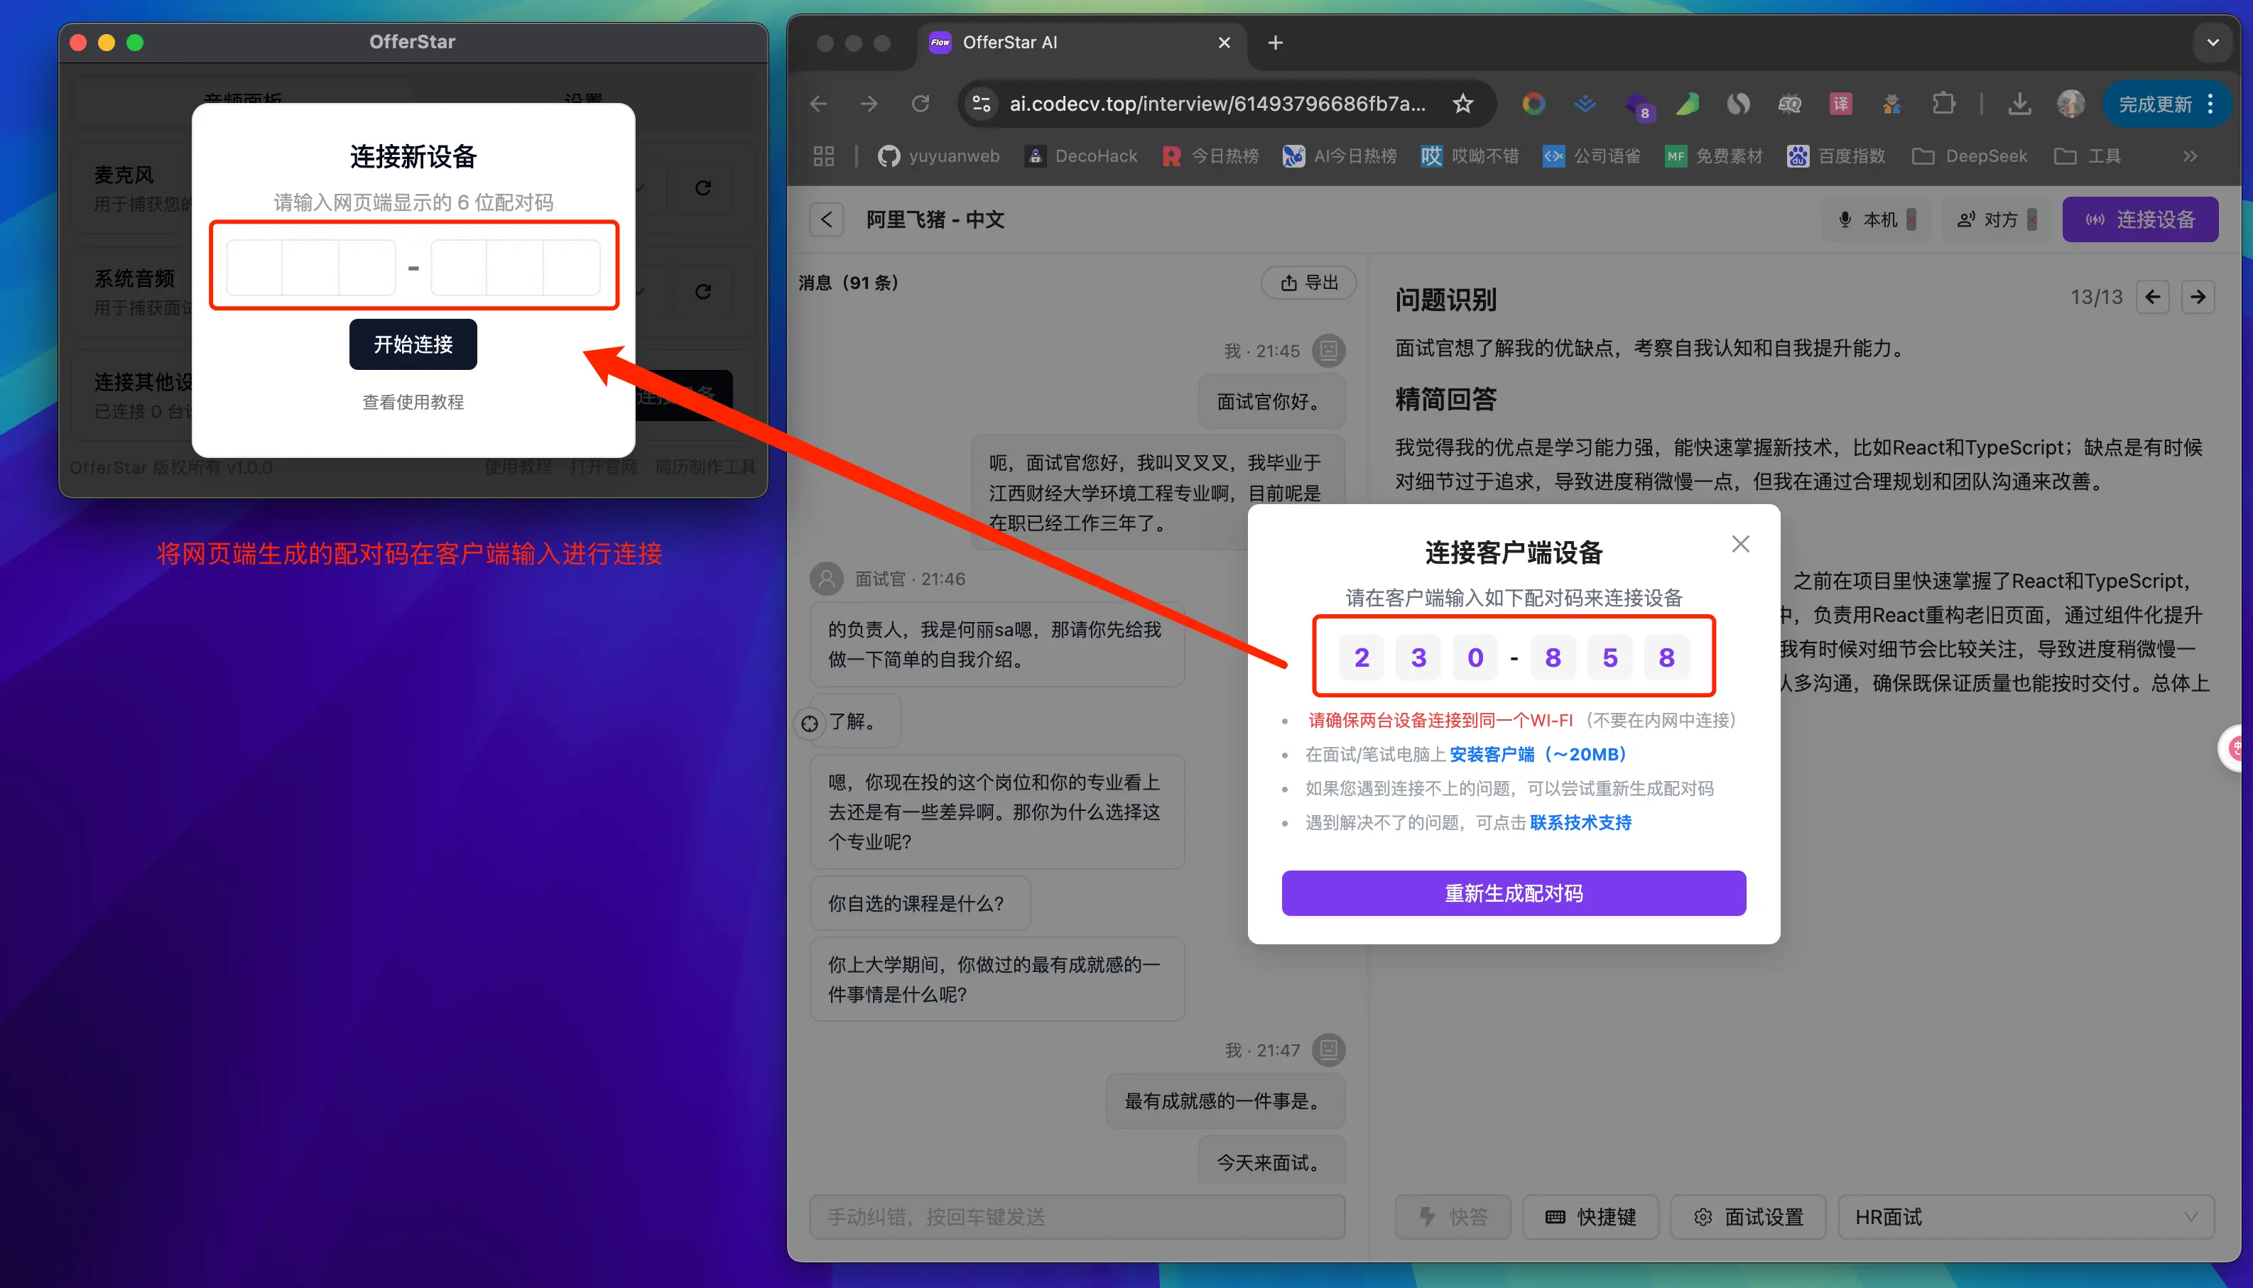Image resolution: width=2253 pixels, height=1288 pixels.
Task: Select the message 你自选的课程是什么?
Action: click(x=919, y=903)
